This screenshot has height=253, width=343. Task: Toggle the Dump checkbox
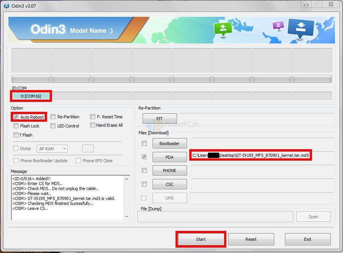tap(16, 148)
